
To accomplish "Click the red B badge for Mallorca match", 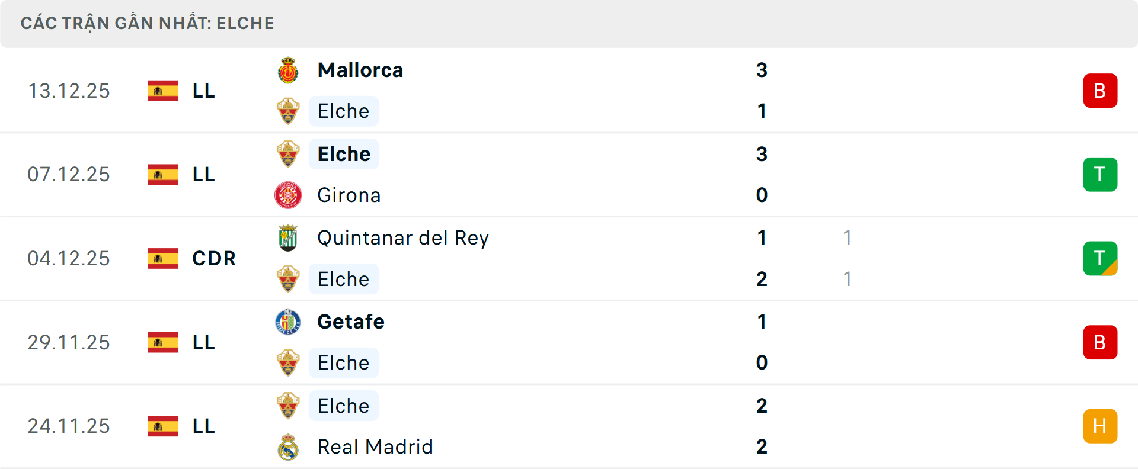I will (x=1100, y=91).
